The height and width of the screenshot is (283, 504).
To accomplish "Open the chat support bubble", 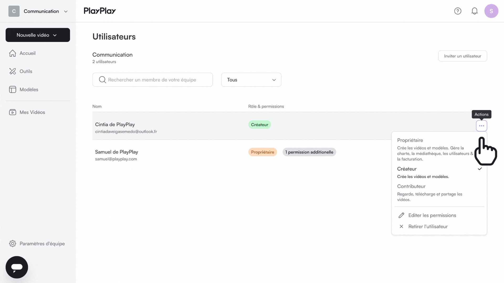I will point(17,267).
